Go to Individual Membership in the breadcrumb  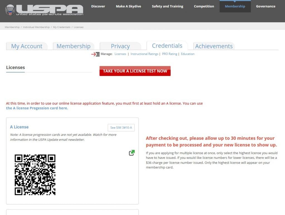click(36, 27)
